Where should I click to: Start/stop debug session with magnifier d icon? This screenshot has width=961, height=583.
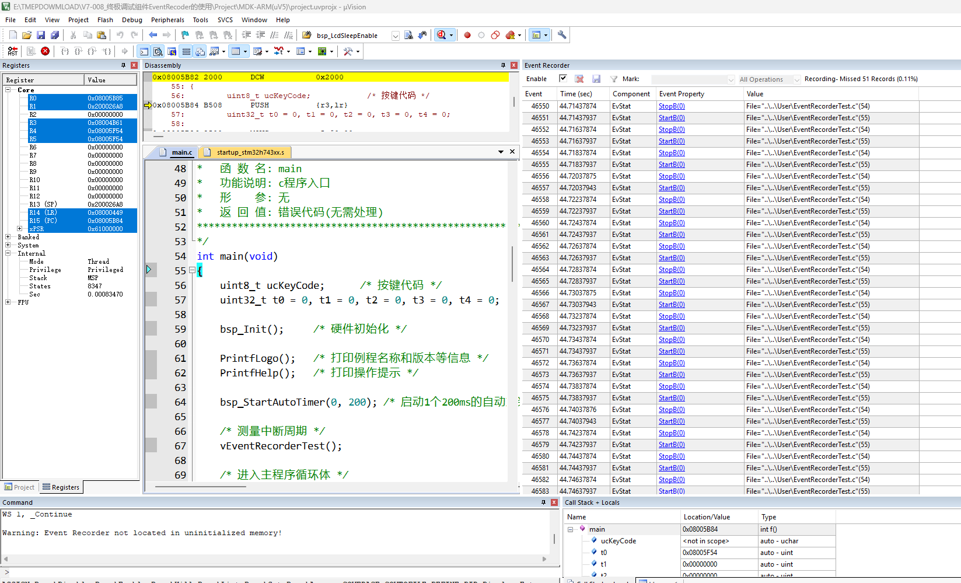pos(442,35)
